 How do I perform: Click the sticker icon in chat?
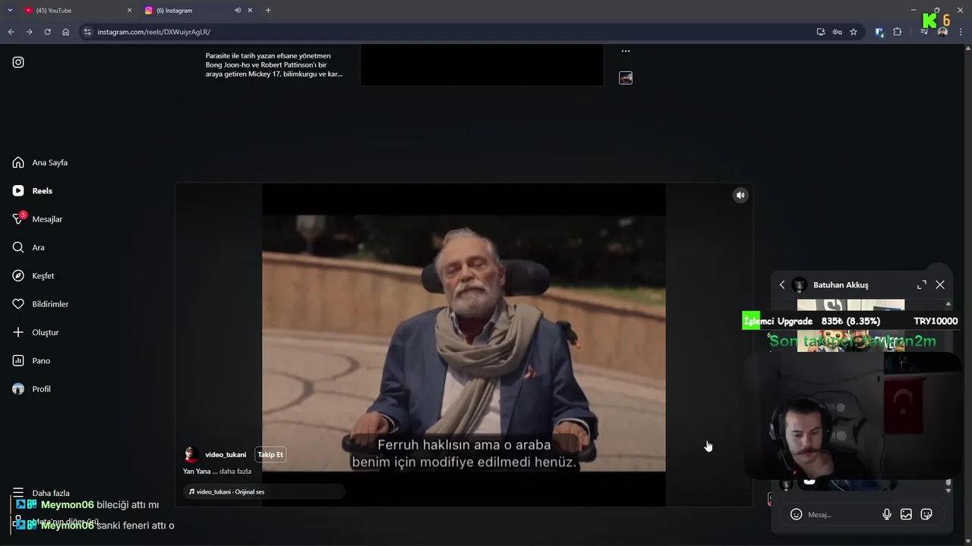click(x=926, y=514)
